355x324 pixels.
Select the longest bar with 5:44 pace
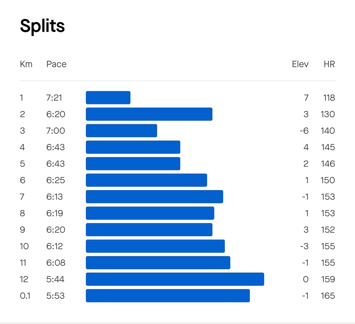pos(175,279)
